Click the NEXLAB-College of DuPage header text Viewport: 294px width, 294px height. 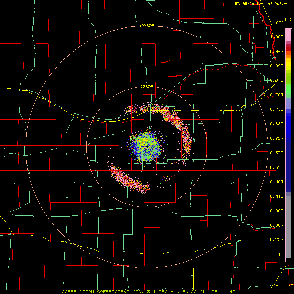[x=263, y=4]
